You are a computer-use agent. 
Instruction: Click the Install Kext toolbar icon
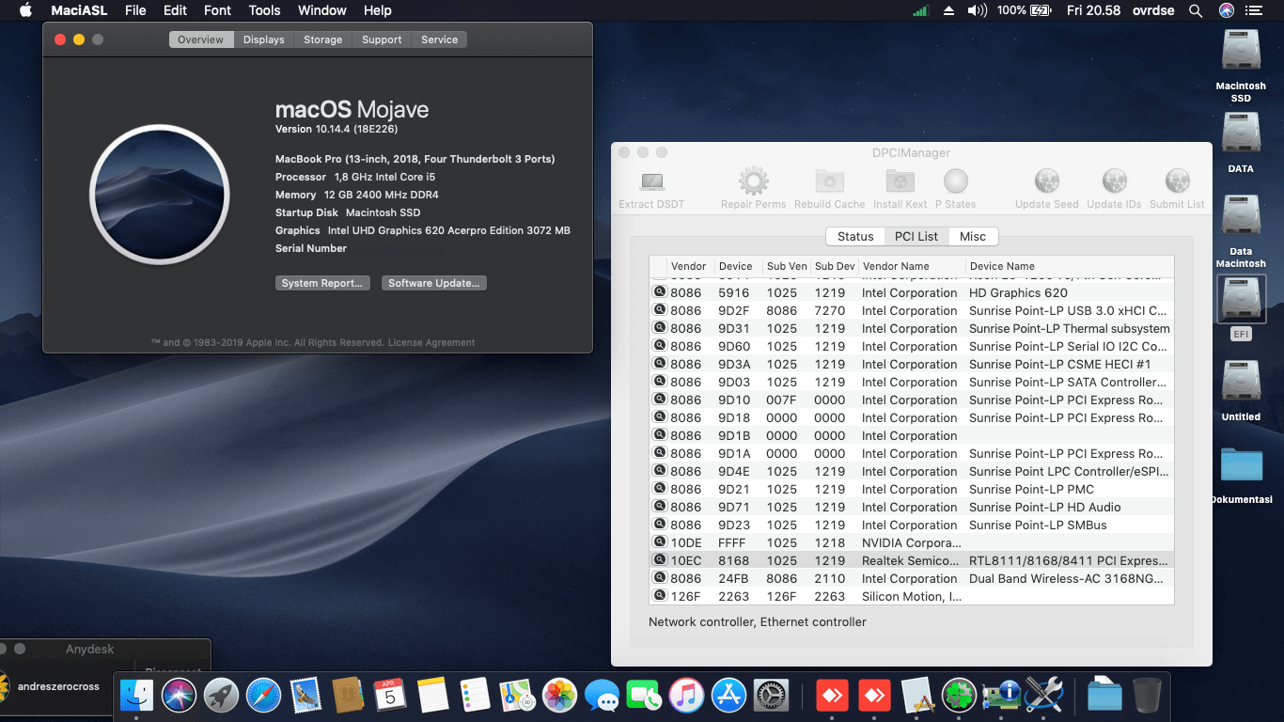coord(900,180)
